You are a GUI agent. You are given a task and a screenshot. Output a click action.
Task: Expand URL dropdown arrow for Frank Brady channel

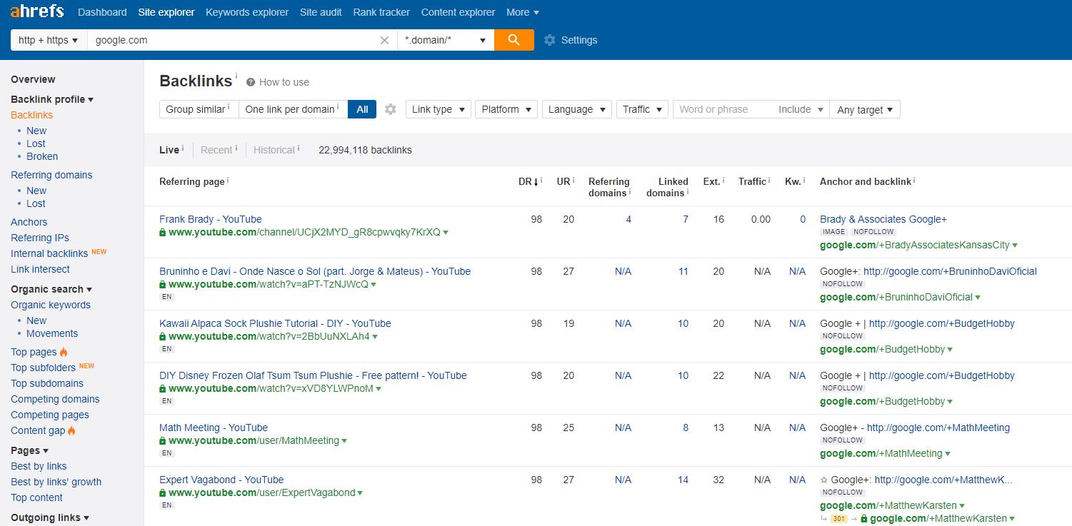coord(446,233)
